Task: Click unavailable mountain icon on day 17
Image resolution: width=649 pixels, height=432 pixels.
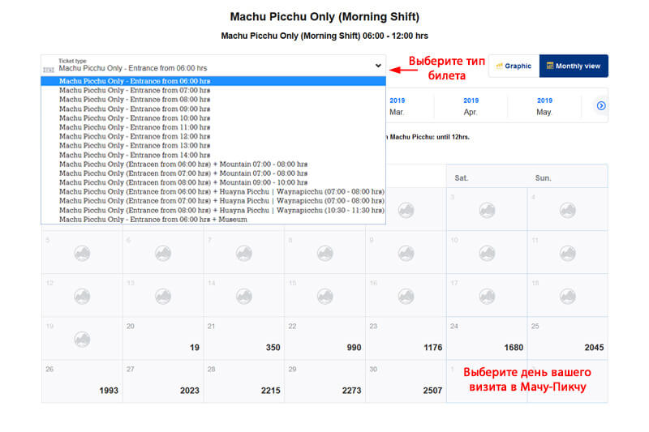Action: [x=487, y=297]
